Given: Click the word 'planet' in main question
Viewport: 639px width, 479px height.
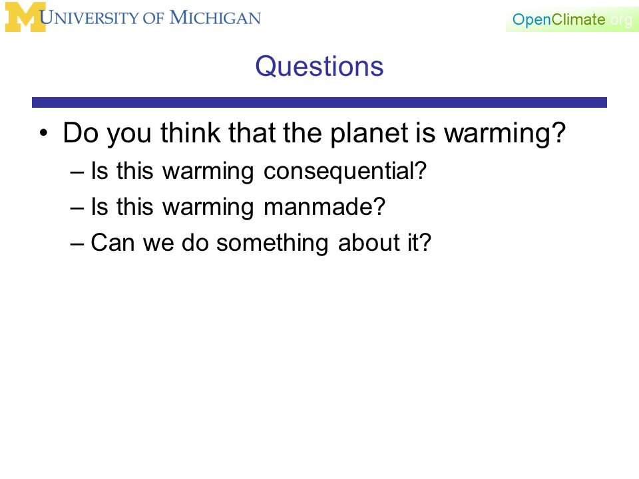Looking at the screenshot, I should coord(369,134).
